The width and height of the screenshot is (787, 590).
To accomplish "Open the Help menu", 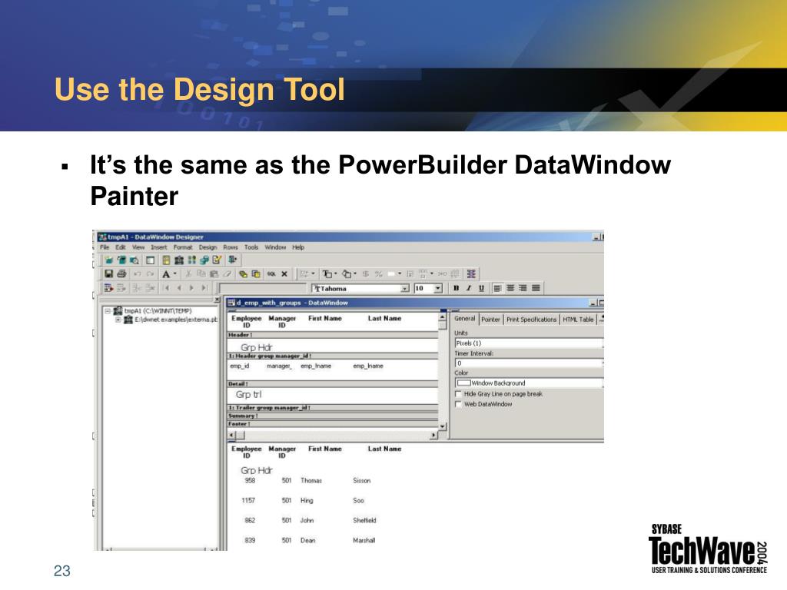I will point(298,247).
